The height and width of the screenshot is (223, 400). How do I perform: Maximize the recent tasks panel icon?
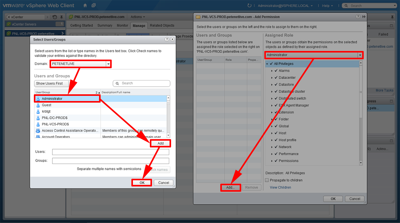coord(391,26)
